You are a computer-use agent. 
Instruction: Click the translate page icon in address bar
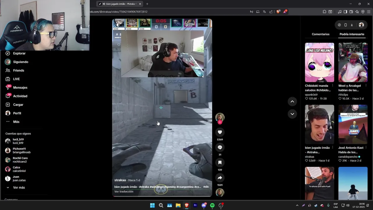point(264,12)
